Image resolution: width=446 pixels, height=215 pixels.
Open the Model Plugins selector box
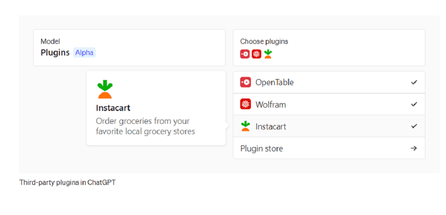[129, 48]
